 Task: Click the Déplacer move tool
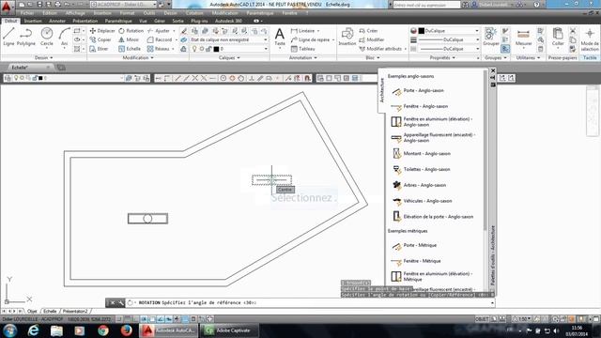point(102,31)
